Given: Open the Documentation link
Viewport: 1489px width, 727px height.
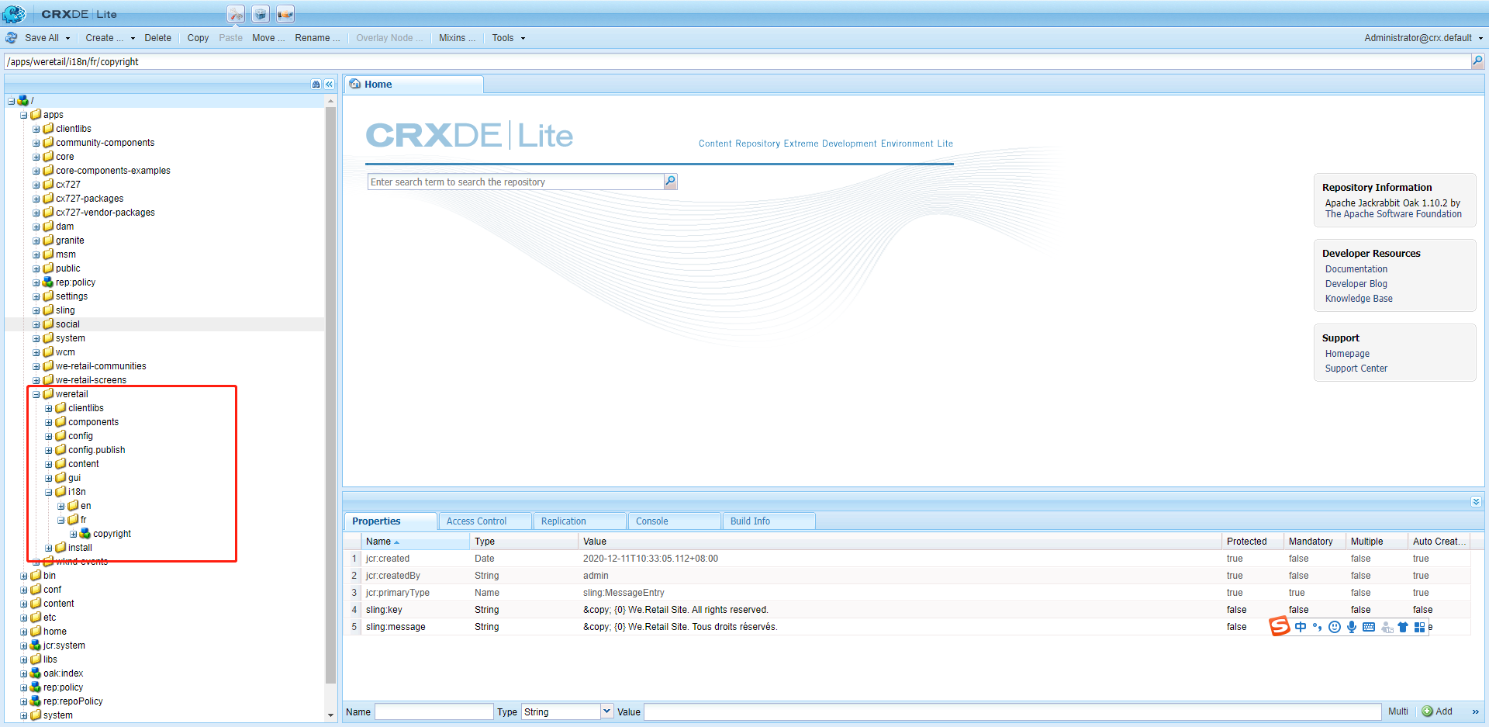Looking at the screenshot, I should (x=1356, y=269).
